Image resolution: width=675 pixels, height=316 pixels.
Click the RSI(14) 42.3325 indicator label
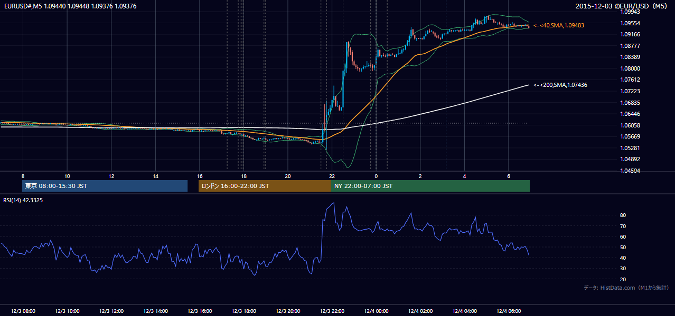[x=23, y=200]
